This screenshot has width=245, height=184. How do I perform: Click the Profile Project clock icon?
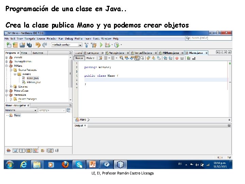(x=117, y=45)
